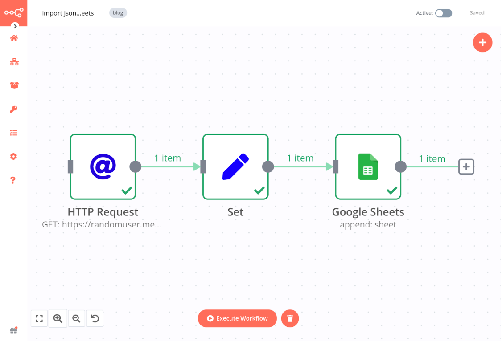Select the HTTP Request node
The image size is (502, 341).
coord(103,166)
